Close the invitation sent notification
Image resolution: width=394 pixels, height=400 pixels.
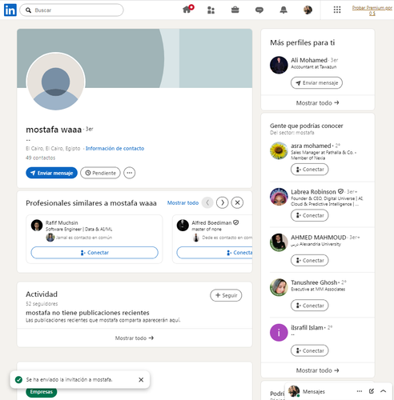(141, 379)
